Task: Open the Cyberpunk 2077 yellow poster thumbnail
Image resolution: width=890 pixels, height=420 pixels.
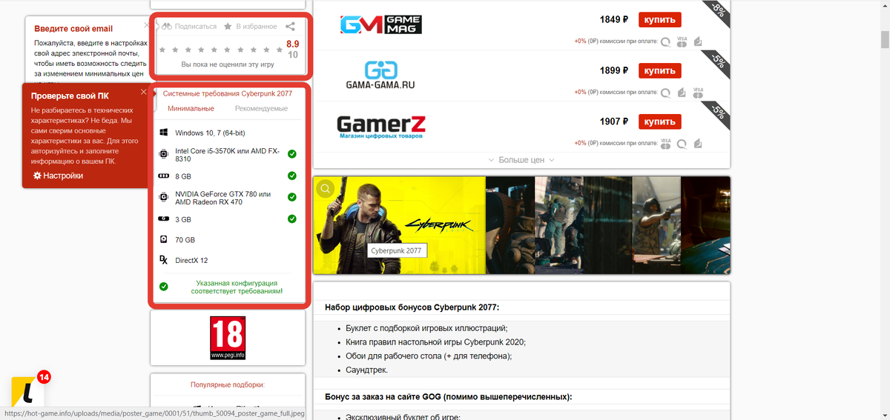Action: pyautogui.click(x=399, y=225)
